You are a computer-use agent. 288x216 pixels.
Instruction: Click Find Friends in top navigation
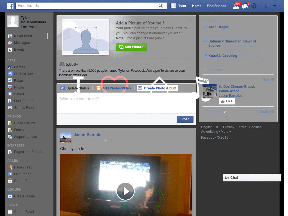[x=216, y=6]
